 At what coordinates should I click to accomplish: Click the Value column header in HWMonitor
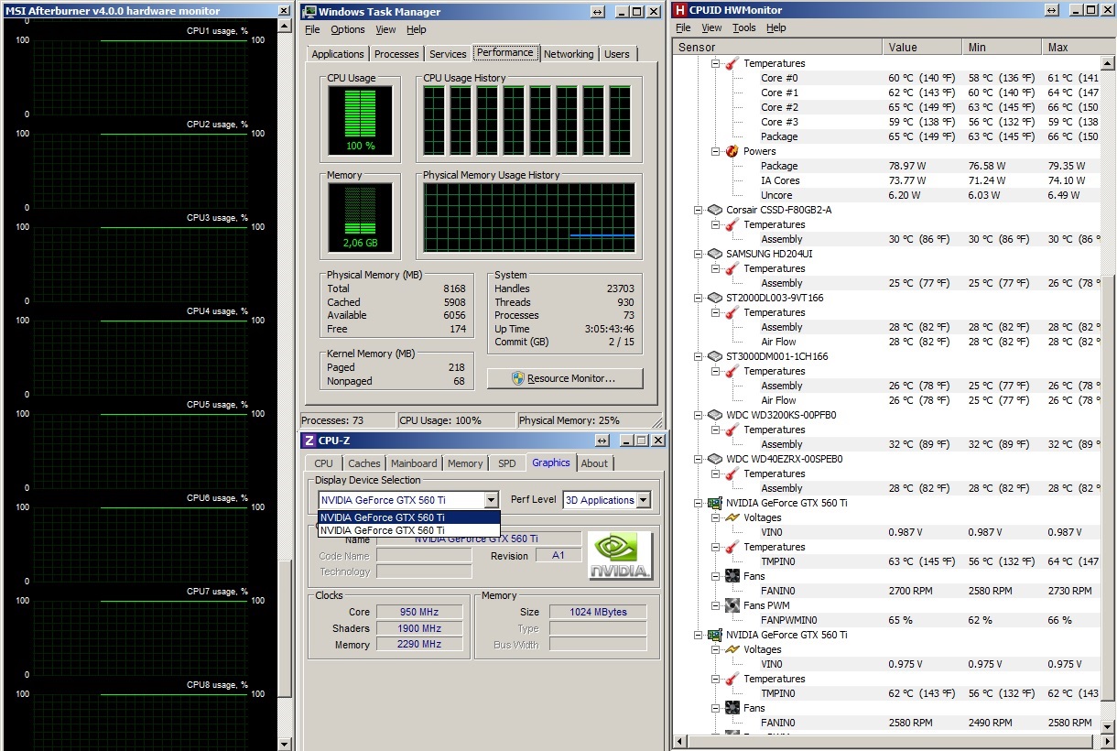(x=924, y=48)
